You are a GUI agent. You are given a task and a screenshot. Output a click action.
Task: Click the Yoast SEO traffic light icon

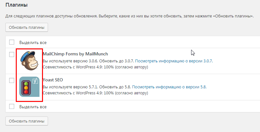coord(29,87)
